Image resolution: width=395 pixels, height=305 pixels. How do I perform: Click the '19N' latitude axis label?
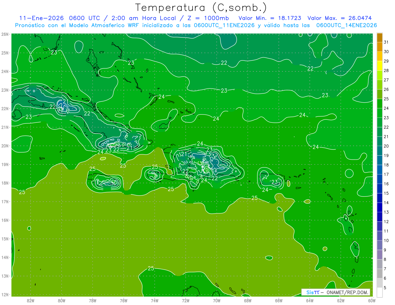(5, 164)
